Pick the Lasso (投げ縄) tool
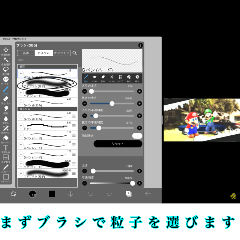The image size is (240, 240). tap(6, 70)
